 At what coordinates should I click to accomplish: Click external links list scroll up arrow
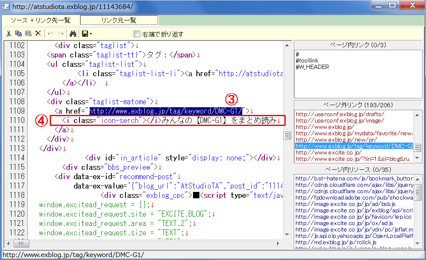[x=417, y=115]
